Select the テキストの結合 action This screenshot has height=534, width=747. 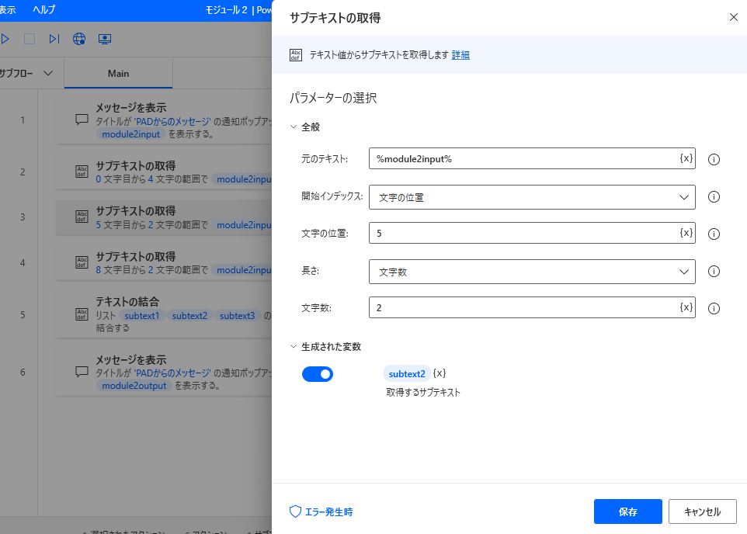[x=164, y=314]
